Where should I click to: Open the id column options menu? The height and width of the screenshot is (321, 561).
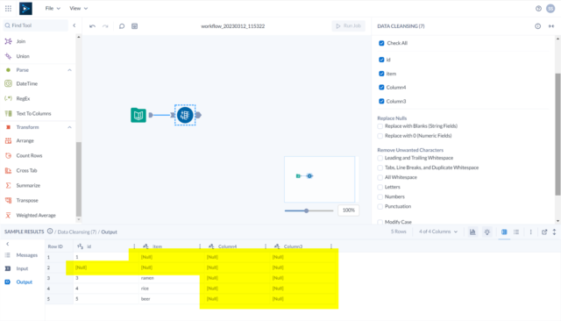[x=134, y=246]
